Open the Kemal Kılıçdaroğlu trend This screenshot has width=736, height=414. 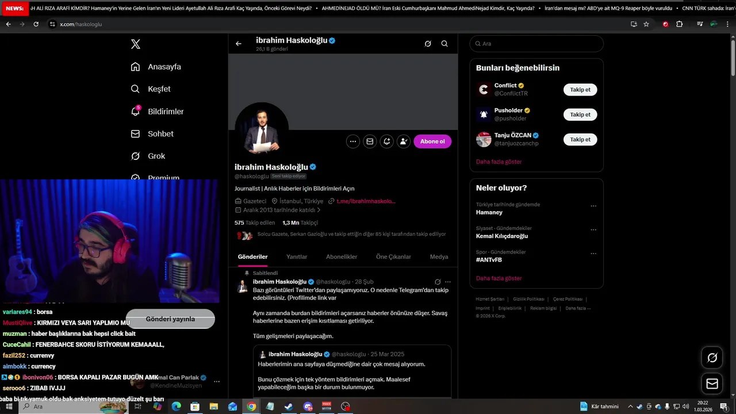(x=501, y=236)
